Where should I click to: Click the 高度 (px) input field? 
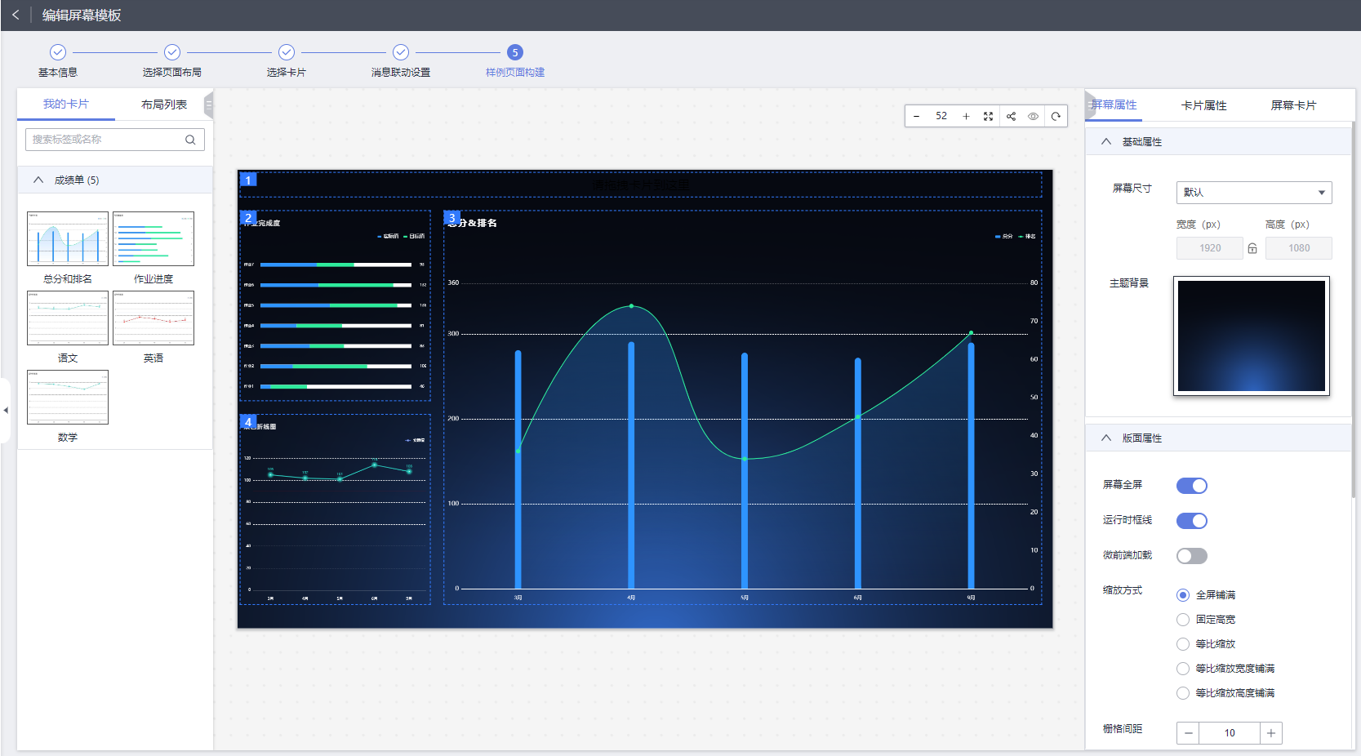click(x=1299, y=248)
